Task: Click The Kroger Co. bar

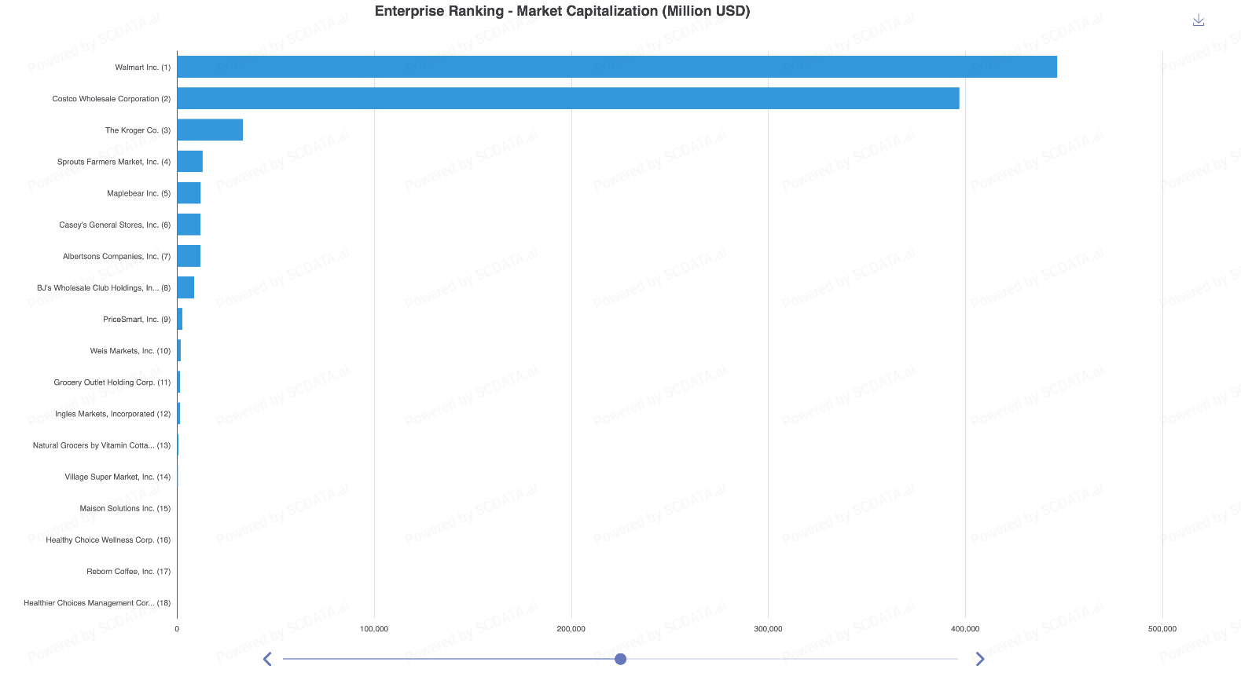Action: pos(210,130)
